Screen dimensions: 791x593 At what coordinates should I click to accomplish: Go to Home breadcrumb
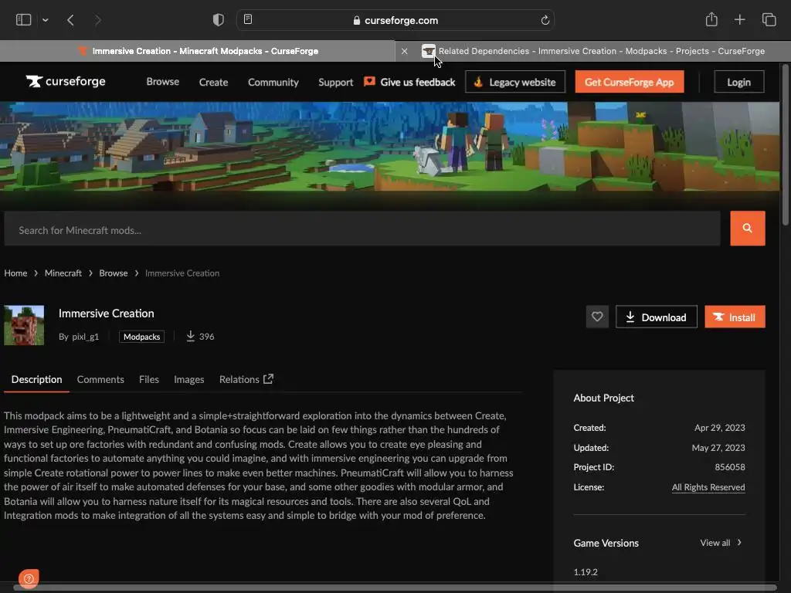[15, 273]
